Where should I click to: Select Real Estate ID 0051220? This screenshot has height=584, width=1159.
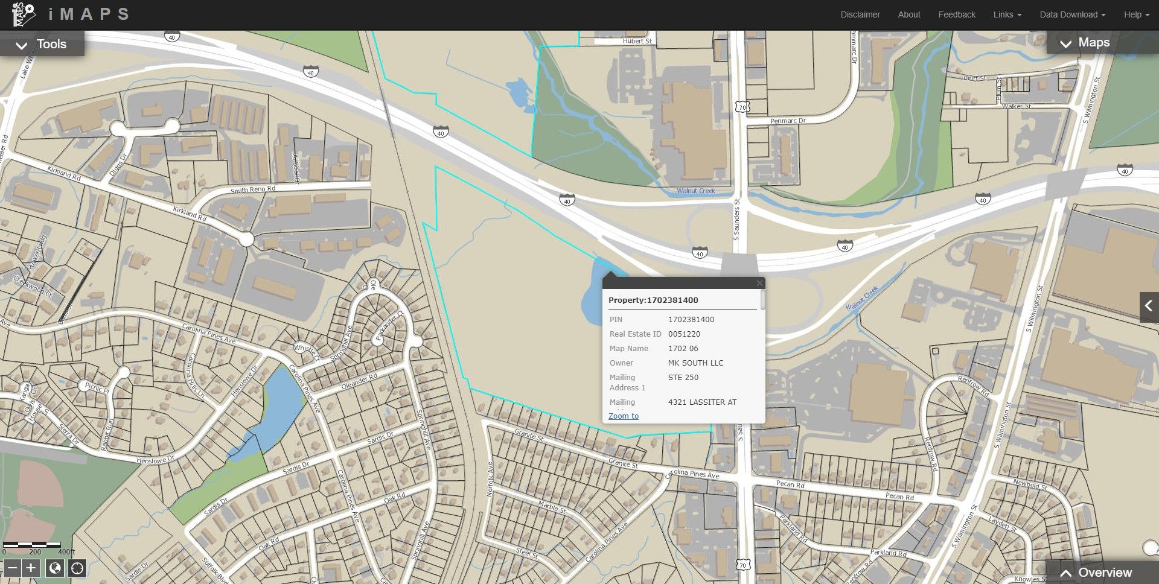point(684,334)
